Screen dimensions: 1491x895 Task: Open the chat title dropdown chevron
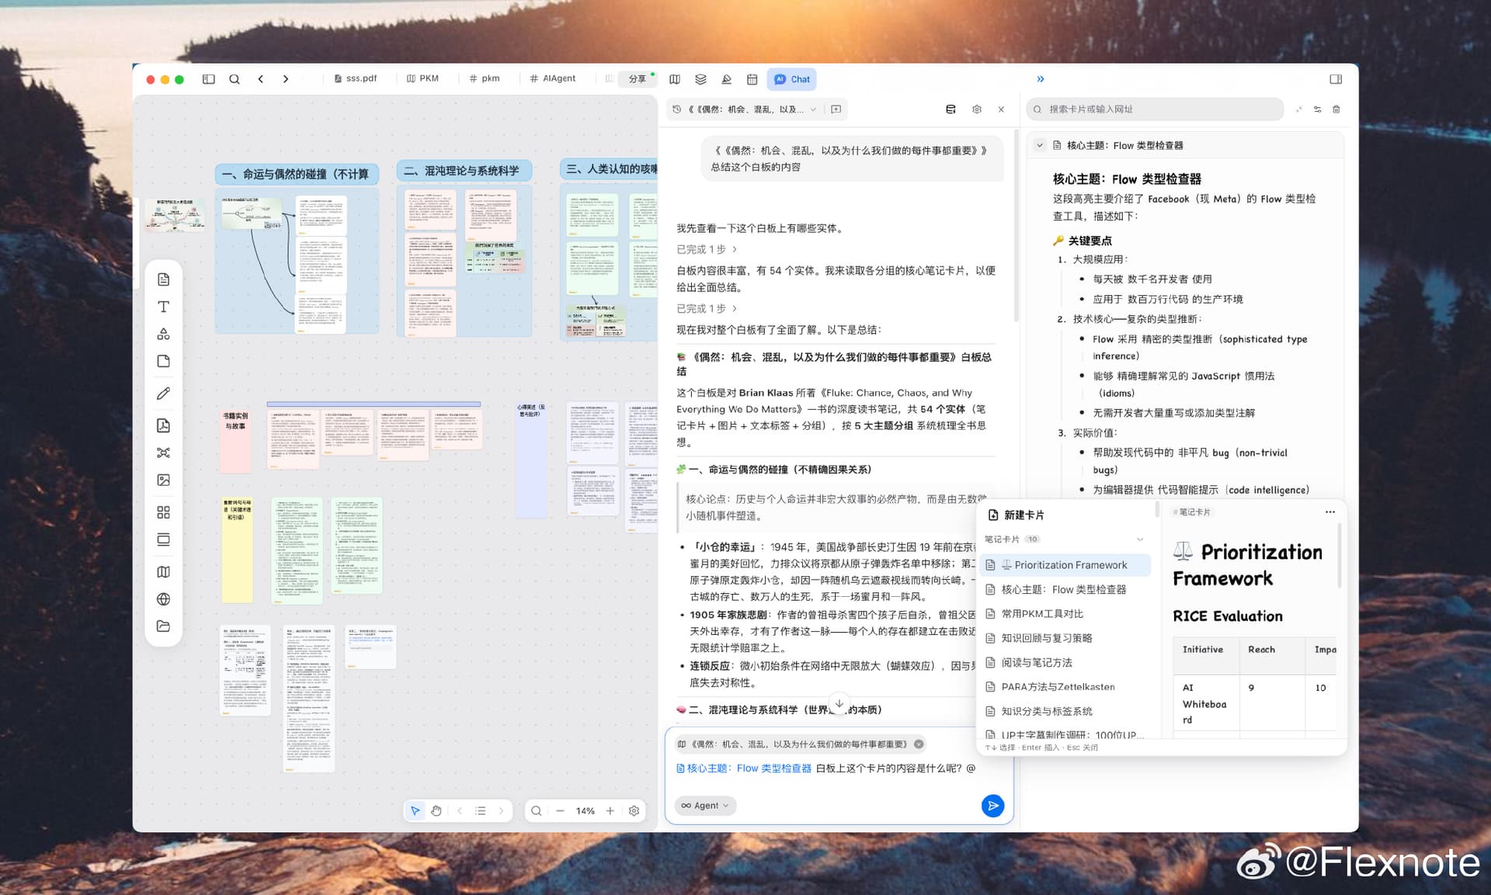[x=813, y=109]
